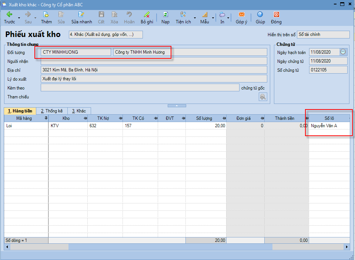The width and height of the screenshot is (355, 260).
Task: Click the Kèm theo input field
Action: pos(140,88)
